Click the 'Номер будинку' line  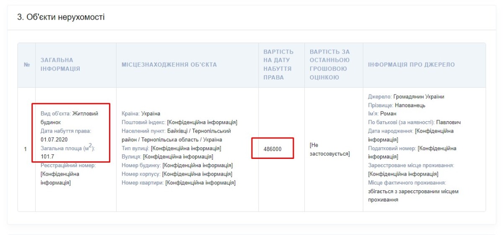coord(177,166)
